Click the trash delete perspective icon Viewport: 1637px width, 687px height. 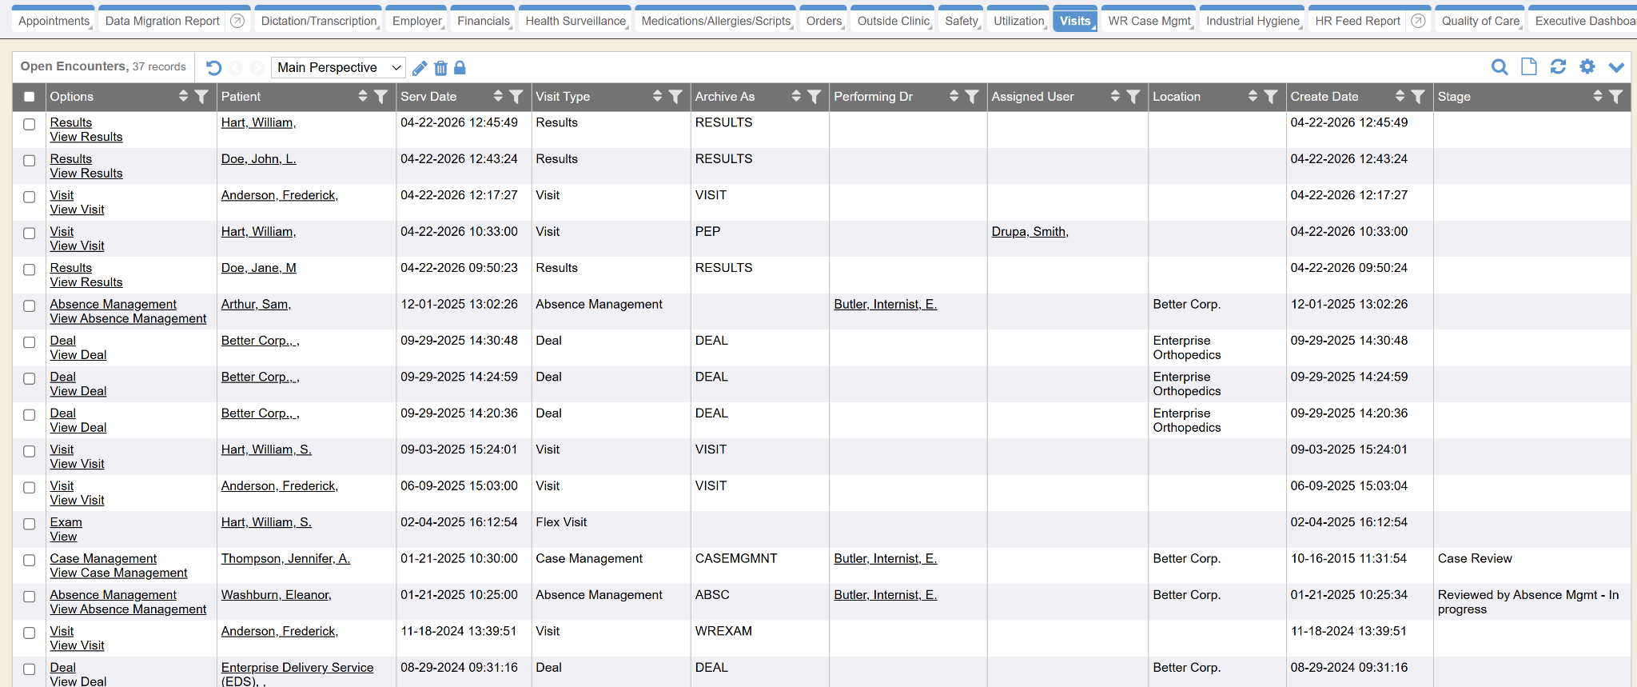pyautogui.click(x=440, y=68)
